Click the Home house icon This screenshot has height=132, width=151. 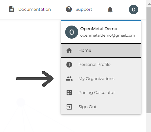click(69, 50)
